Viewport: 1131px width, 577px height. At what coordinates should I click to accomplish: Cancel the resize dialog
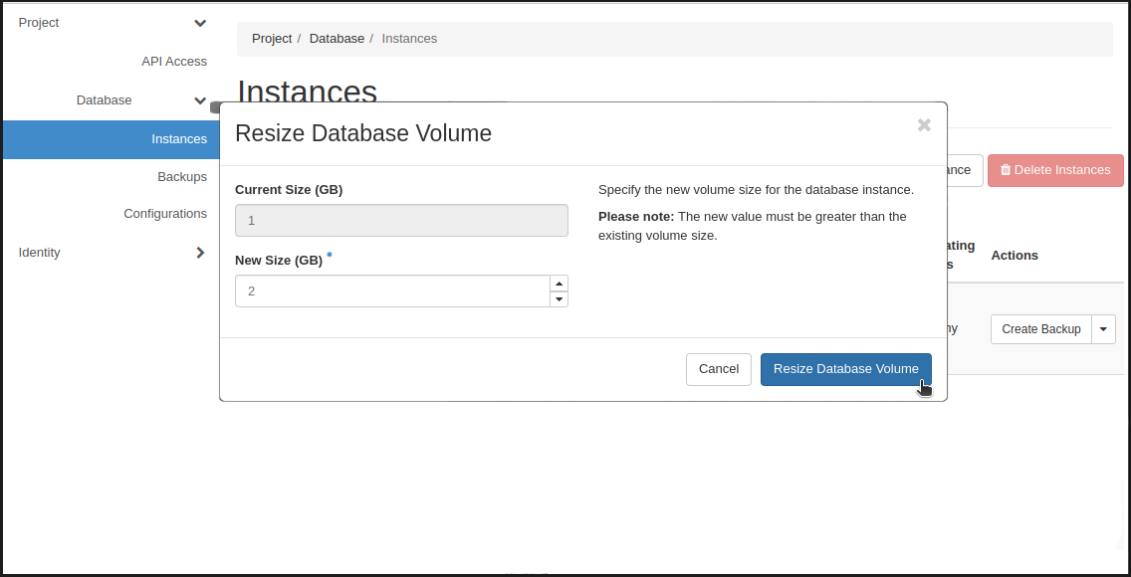click(x=718, y=369)
